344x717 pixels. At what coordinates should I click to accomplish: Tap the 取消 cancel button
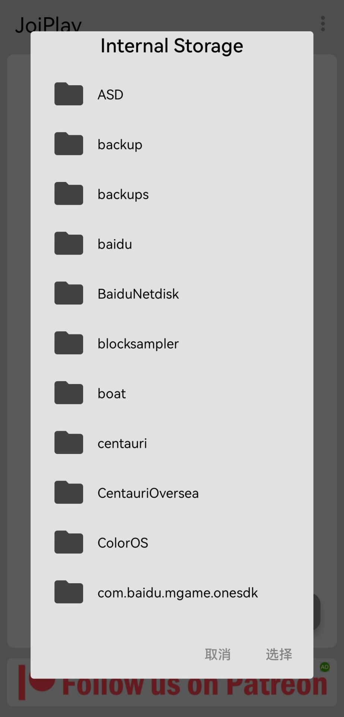pyautogui.click(x=218, y=654)
